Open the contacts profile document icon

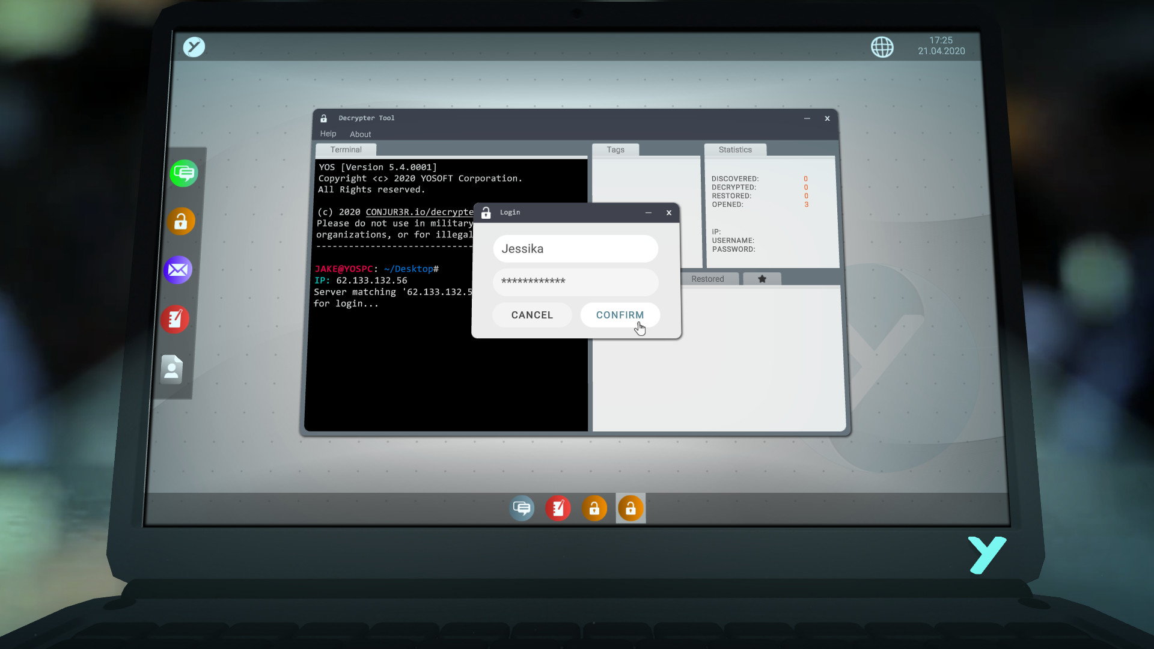172,369
